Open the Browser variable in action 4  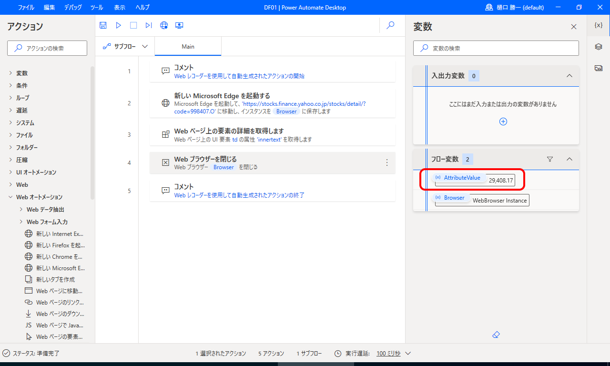point(224,167)
